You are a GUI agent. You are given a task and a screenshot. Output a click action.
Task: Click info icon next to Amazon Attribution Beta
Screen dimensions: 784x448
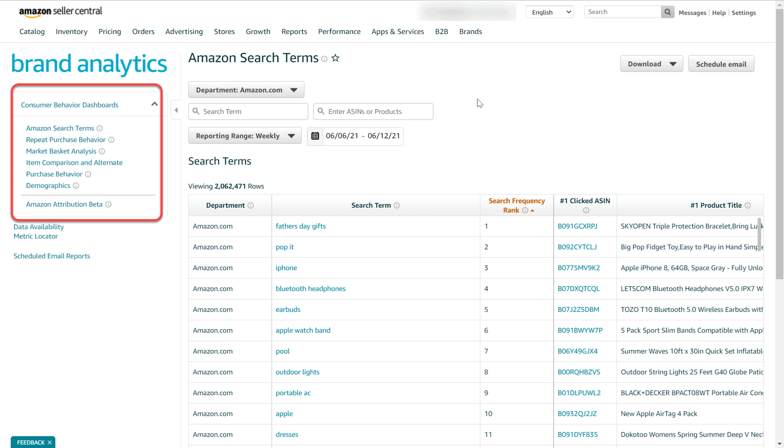(x=108, y=204)
